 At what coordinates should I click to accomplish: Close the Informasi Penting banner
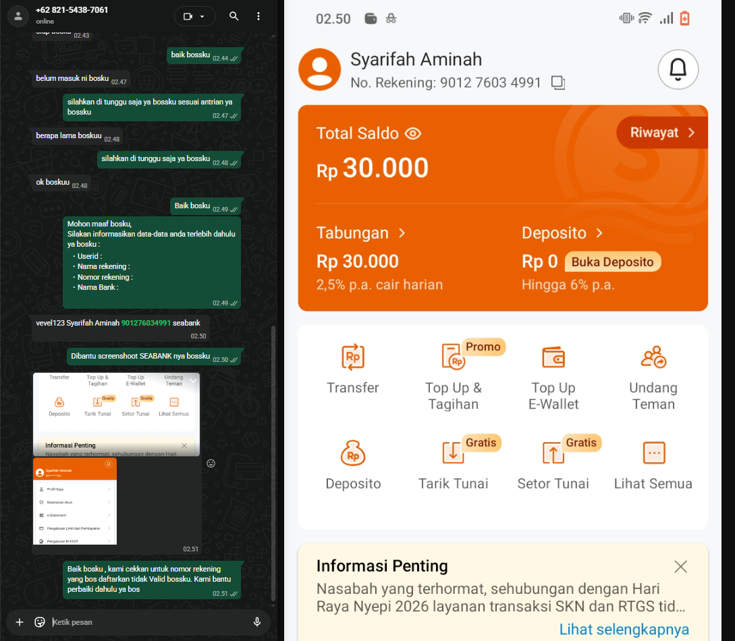pos(680,567)
